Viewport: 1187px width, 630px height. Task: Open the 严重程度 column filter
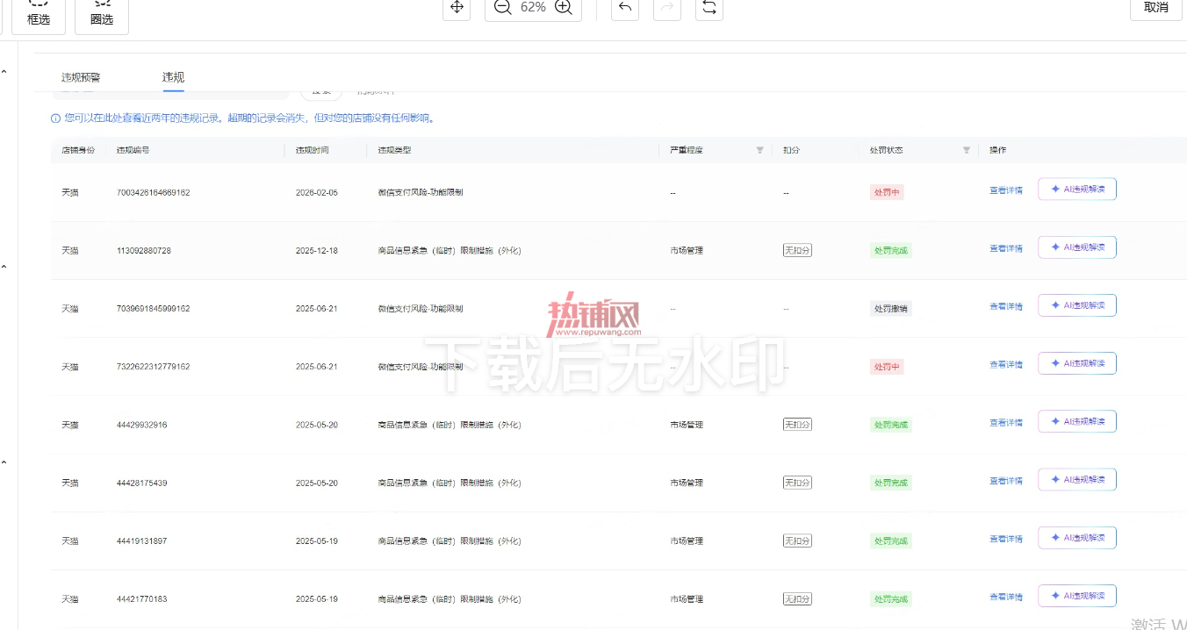pos(760,150)
